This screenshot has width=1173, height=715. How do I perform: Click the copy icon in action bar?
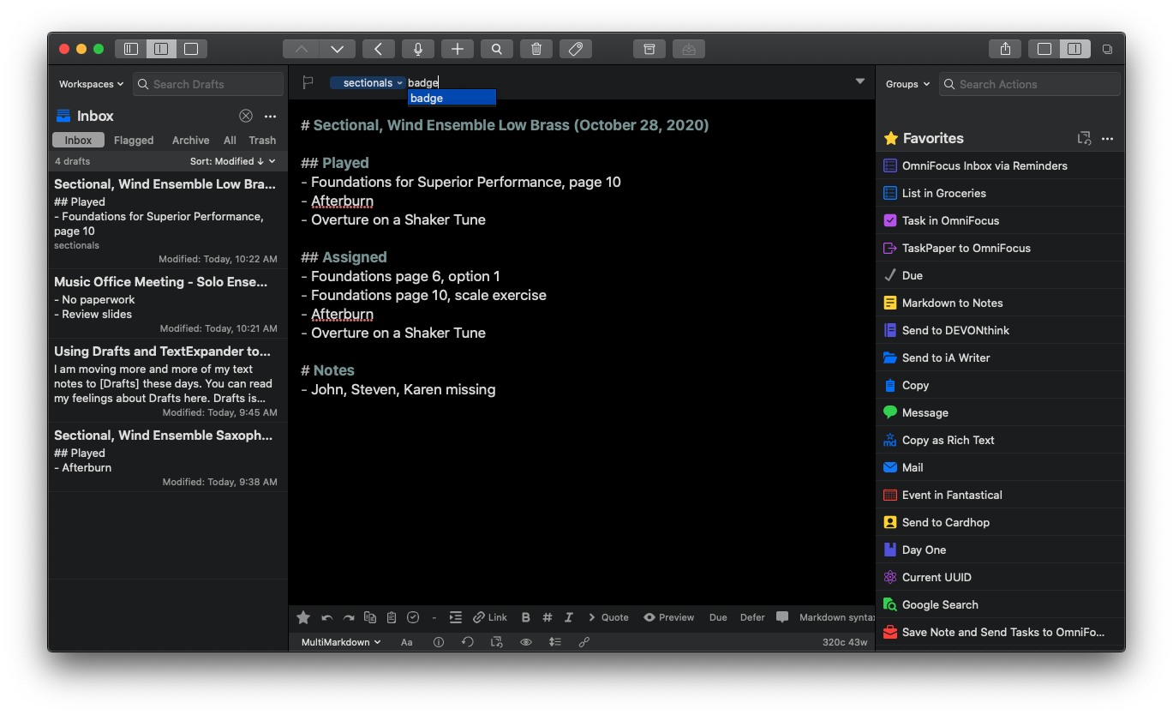click(370, 617)
